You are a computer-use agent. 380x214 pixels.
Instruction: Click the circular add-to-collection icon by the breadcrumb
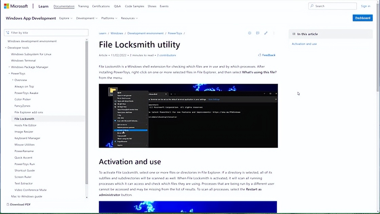click(250, 33)
